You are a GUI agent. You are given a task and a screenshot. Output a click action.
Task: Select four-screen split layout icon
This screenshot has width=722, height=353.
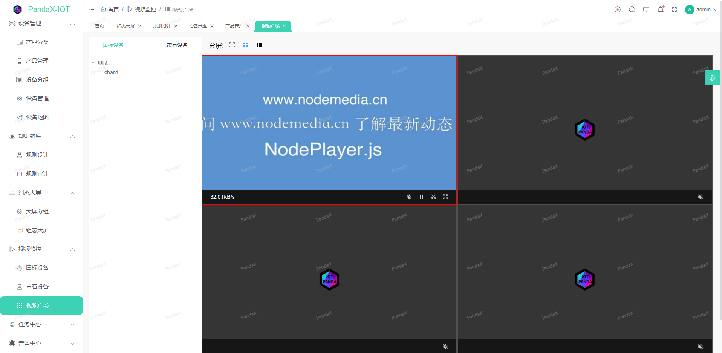[246, 45]
